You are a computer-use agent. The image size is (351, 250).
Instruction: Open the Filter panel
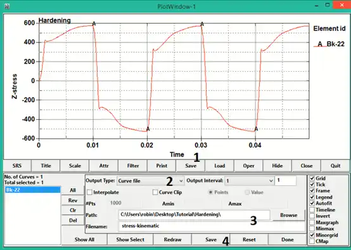tap(133, 166)
